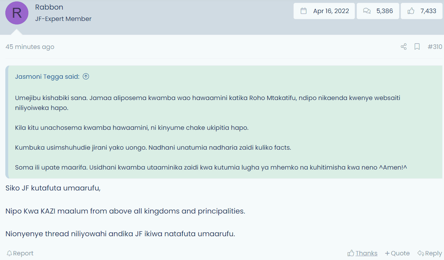444x260 pixels.
Task: Open the post number #310 permalink
Action: (435, 47)
